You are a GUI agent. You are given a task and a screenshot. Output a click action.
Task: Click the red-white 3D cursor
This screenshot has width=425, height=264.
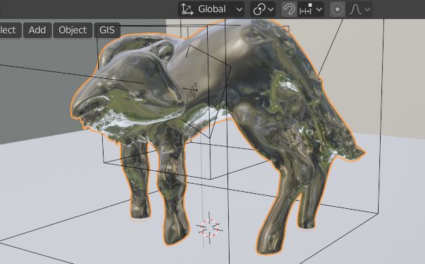(x=209, y=228)
